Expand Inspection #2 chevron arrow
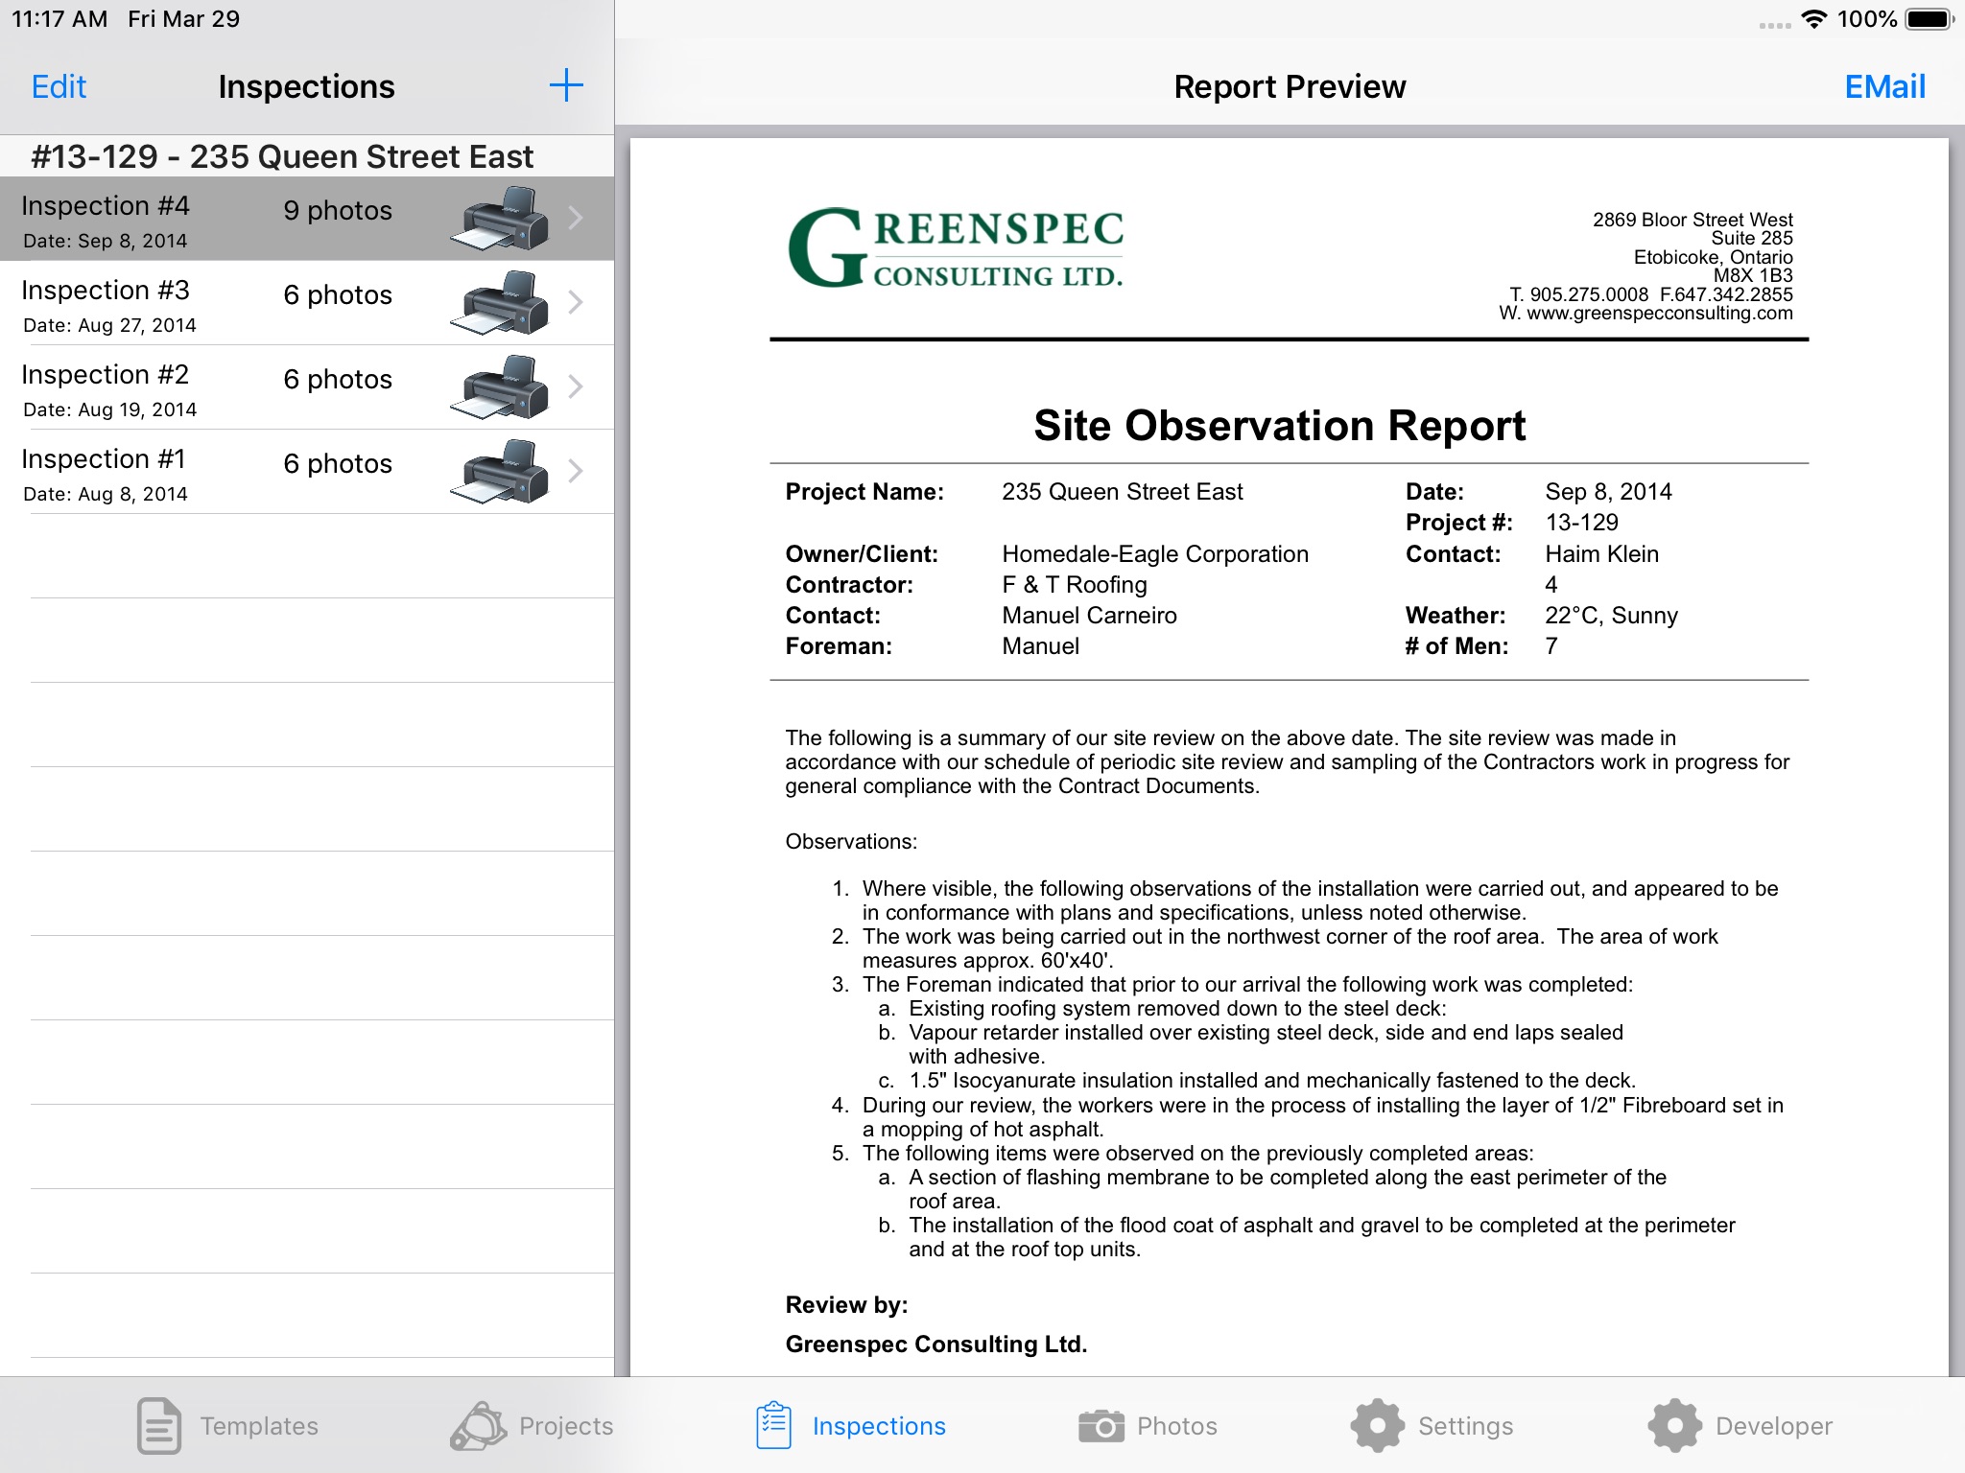Viewport: 1965px width, 1473px height. 576,386
